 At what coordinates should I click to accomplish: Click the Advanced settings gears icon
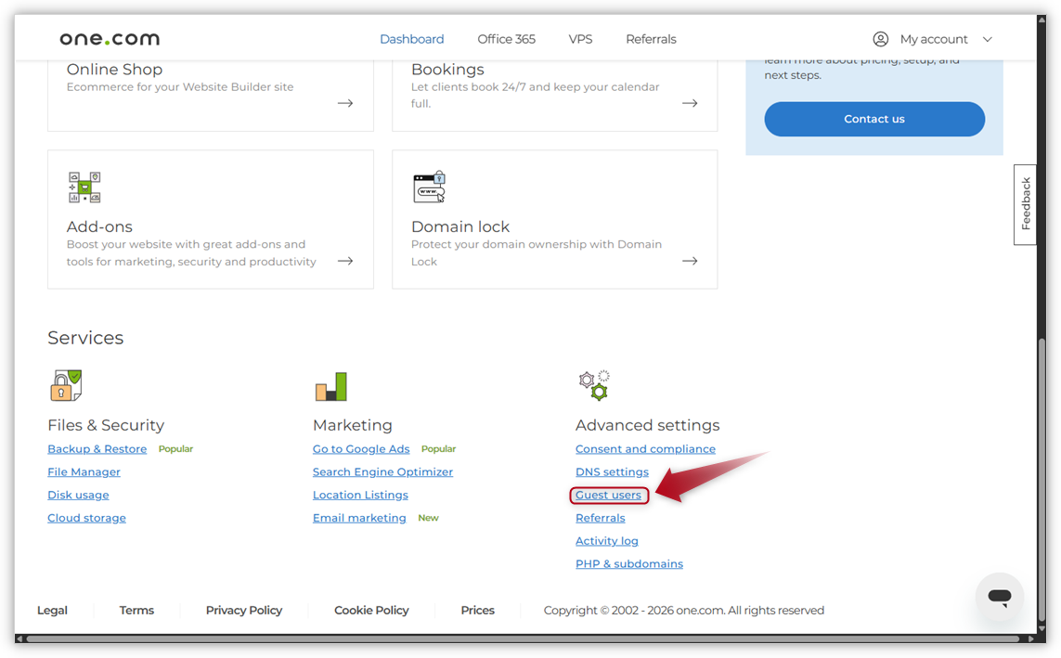tap(593, 384)
